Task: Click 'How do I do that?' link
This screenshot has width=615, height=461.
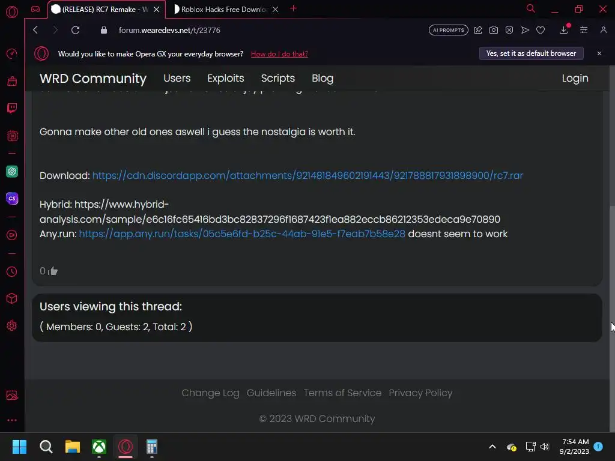Action: coord(279,54)
